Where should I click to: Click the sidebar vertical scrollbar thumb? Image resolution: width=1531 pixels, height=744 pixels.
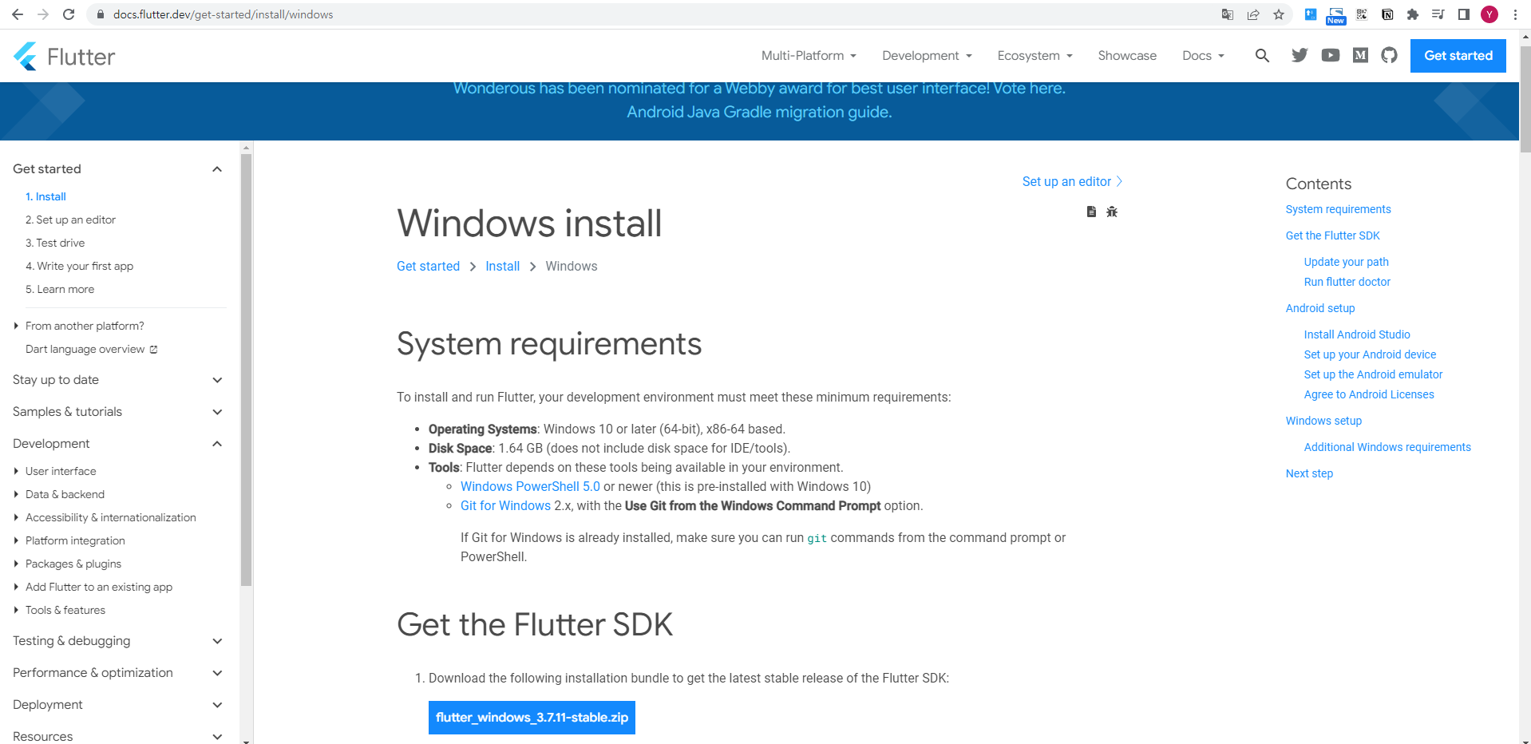[x=246, y=370]
